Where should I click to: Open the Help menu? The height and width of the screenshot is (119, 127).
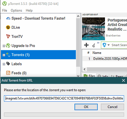[29, 10]
